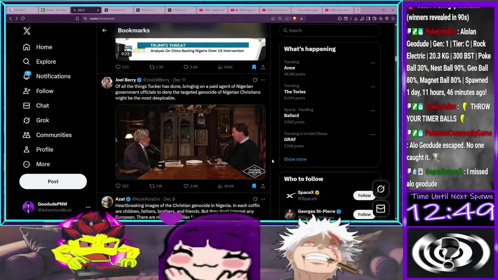The width and height of the screenshot is (498, 280).
Task: Open options for GRAF trend
Action: 373,135
